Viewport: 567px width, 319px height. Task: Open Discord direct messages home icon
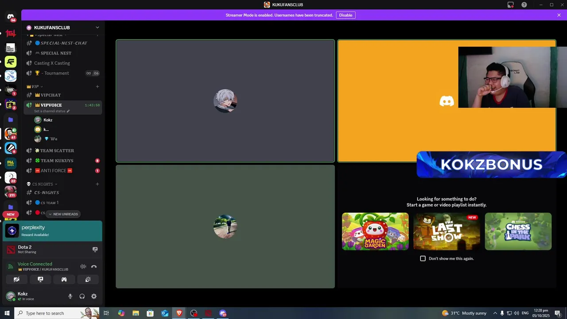click(11, 17)
